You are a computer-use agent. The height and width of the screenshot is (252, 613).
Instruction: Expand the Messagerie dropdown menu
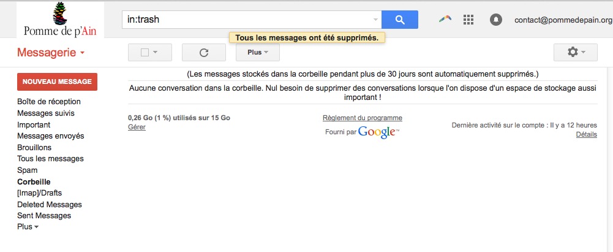coord(51,53)
